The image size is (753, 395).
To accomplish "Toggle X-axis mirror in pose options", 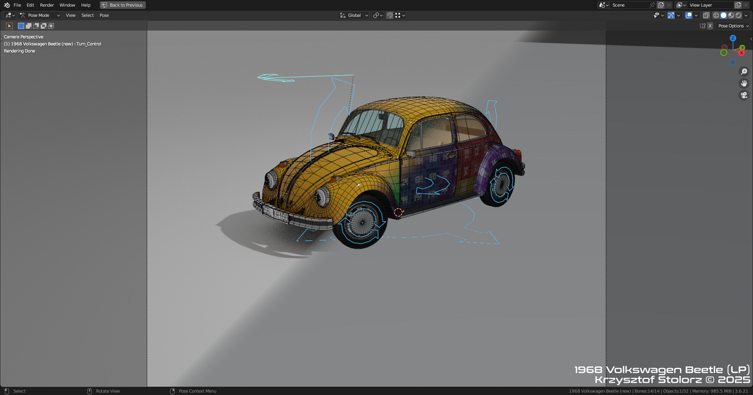I will (710, 26).
